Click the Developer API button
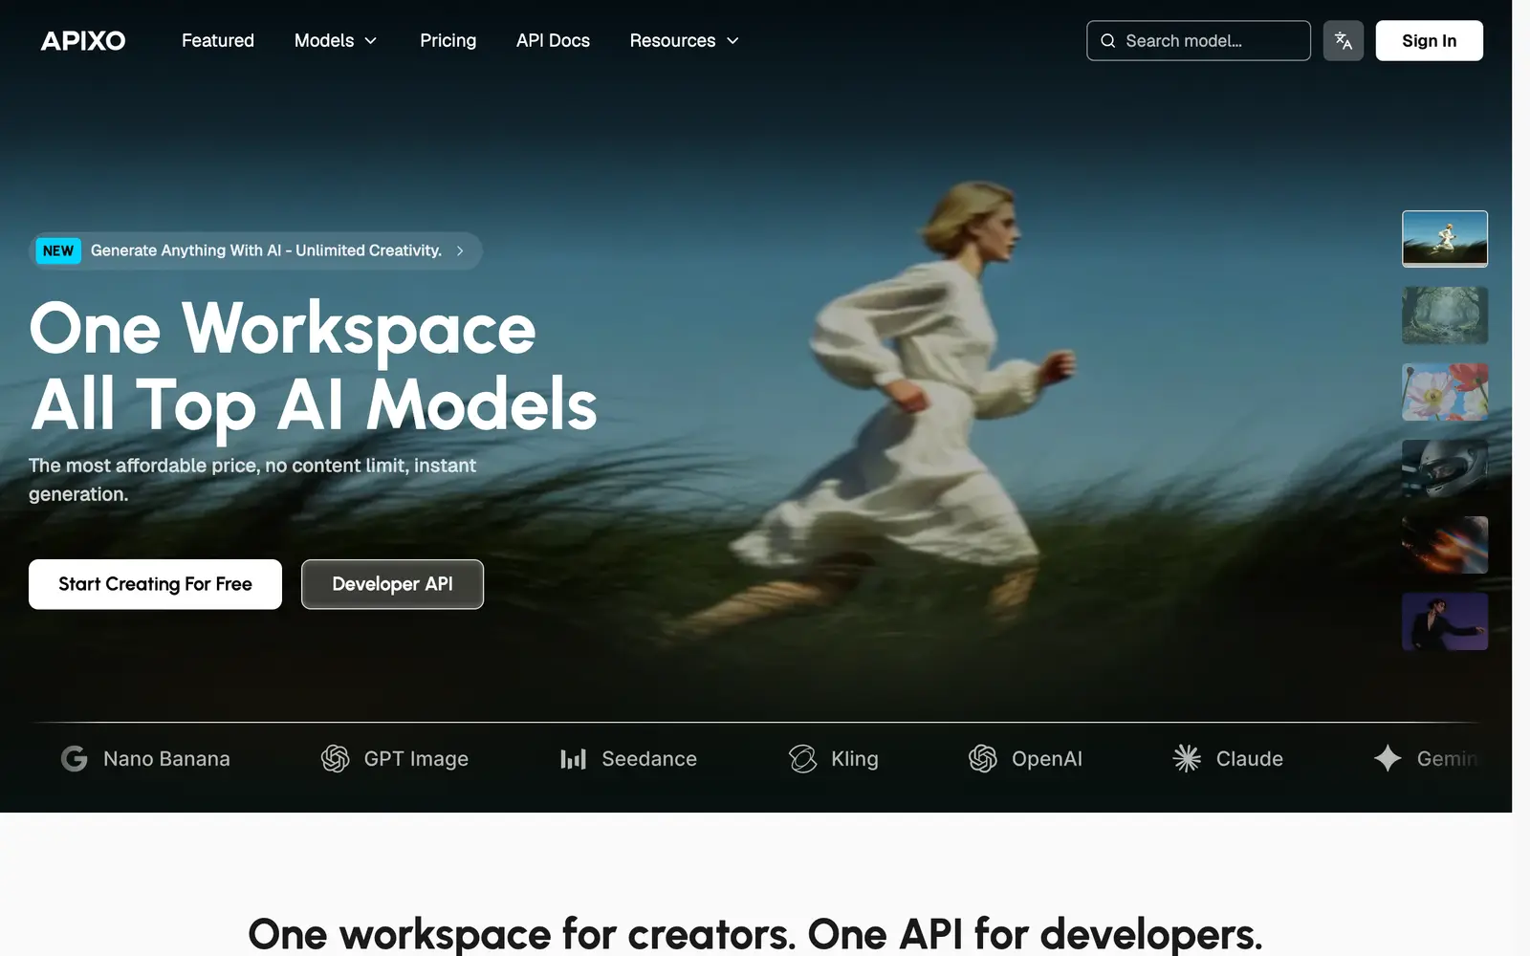This screenshot has height=956, width=1530. 392,584
